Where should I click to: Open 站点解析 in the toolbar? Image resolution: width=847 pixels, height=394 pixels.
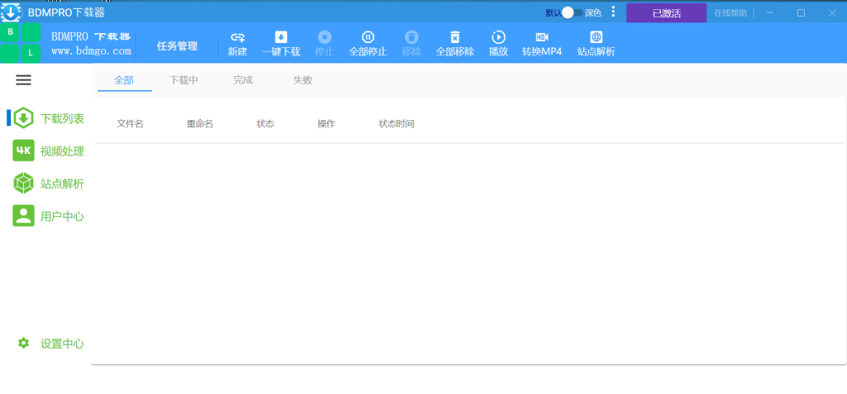[x=596, y=45]
